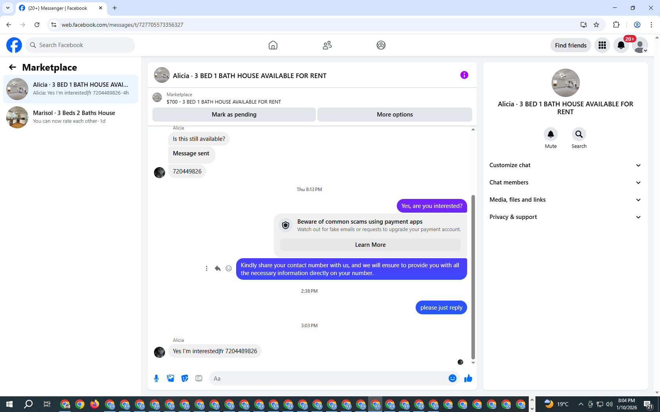Click the Facebook logo
This screenshot has width=660, height=412.
(14, 45)
